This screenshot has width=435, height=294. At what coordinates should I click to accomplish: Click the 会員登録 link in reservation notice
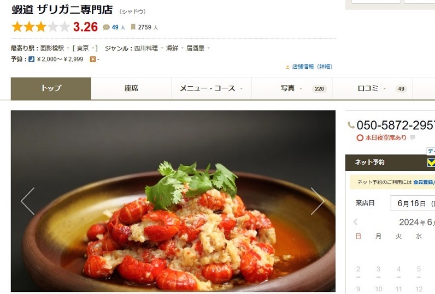coord(423,182)
